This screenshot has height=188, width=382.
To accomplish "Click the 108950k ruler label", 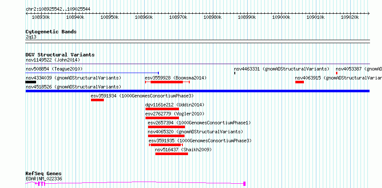I will (109, 17).
